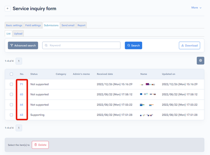Click the Updated on column header
The image size is (210, 155).
coord(168,74)
